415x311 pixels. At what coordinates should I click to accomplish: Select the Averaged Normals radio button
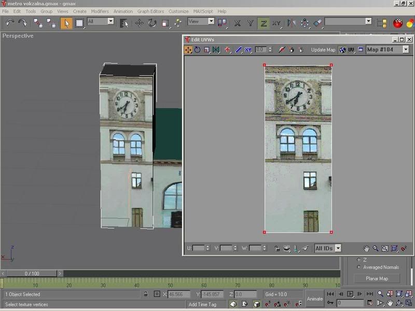click(x=358, y=267)
